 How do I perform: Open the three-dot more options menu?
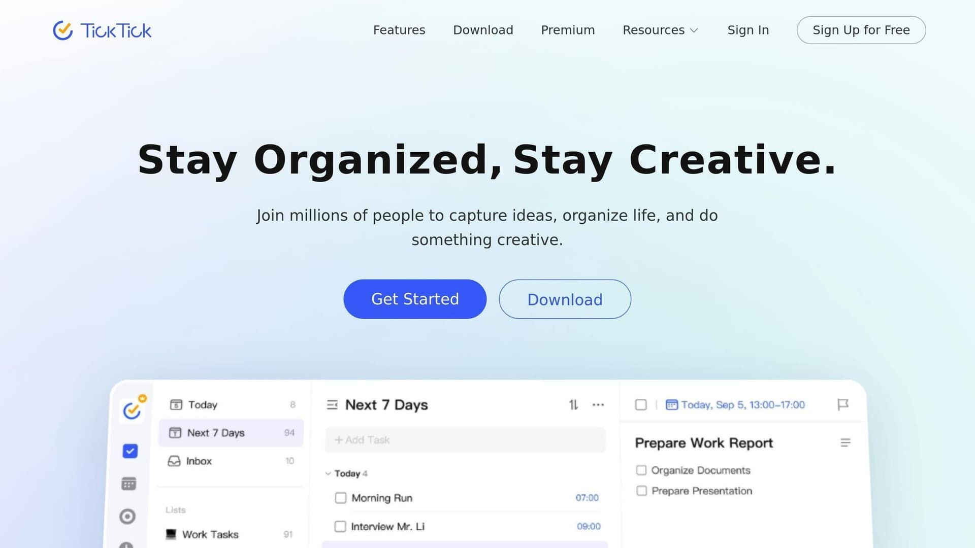[x=598, y=404]
